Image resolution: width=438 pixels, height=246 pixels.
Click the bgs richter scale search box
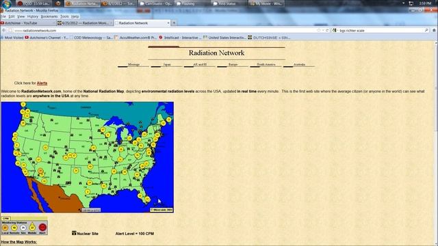[381, 30]
